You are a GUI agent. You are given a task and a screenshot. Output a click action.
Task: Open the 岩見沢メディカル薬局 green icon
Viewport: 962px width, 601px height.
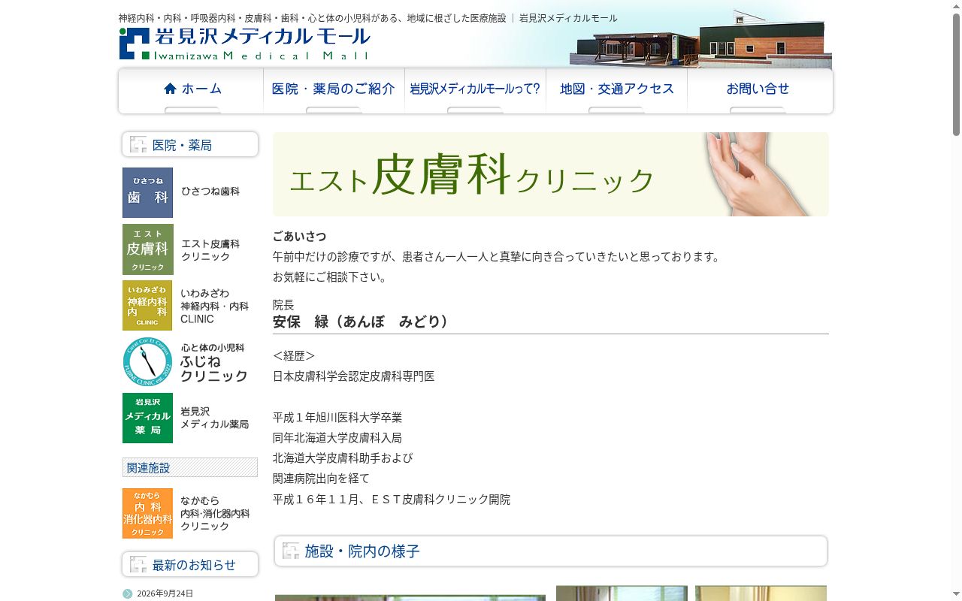pyautogui.click(x=147, y=418)
